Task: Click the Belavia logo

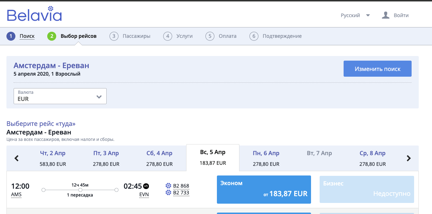Action: (34, 14)
